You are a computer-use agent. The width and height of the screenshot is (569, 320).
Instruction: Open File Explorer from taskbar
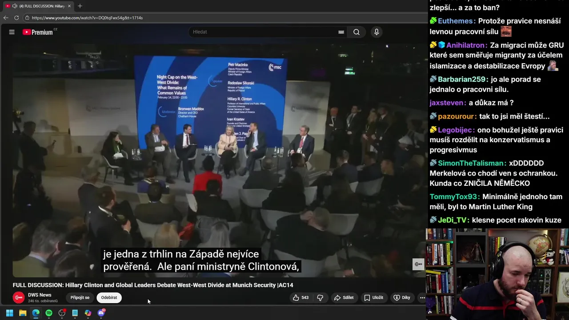(x=23, y=313)
